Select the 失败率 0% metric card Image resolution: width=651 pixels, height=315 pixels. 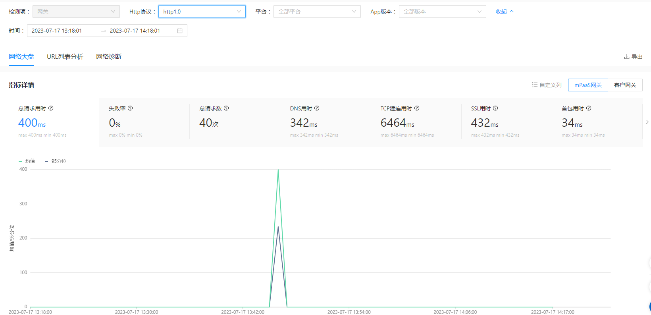(x=144, y=122)
